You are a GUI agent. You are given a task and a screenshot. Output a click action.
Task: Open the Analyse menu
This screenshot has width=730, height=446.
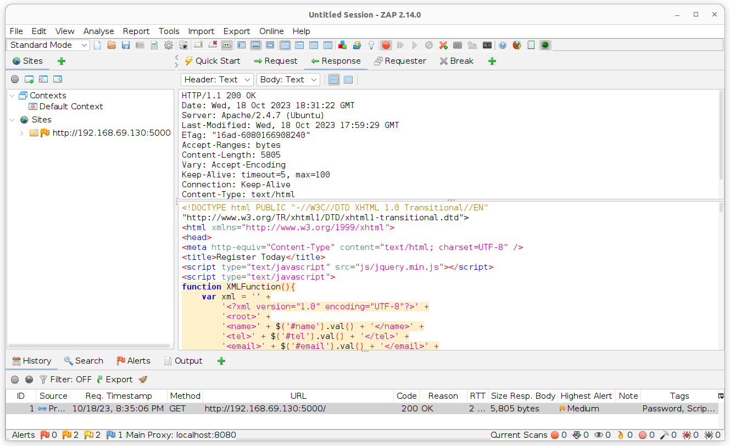tap(98, 31)
